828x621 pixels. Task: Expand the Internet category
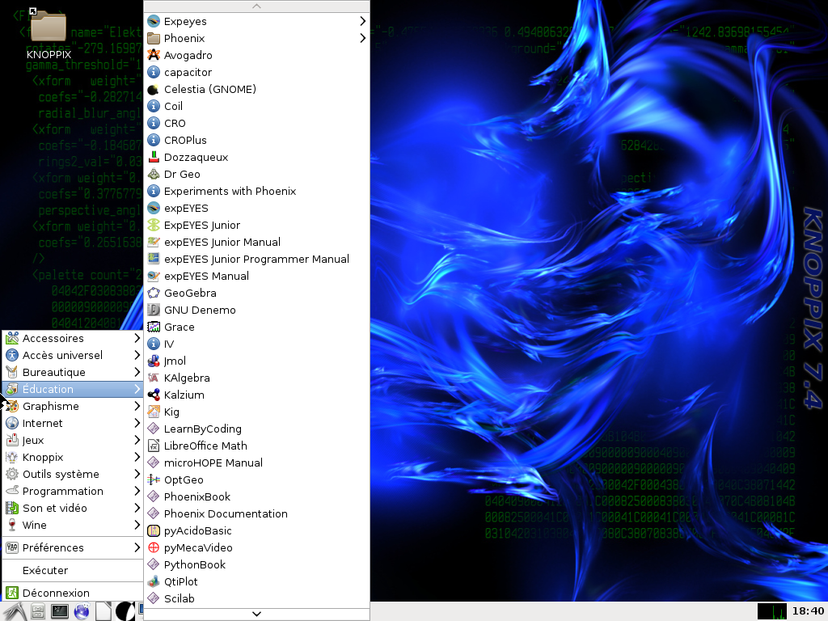[x=73, y=423]
